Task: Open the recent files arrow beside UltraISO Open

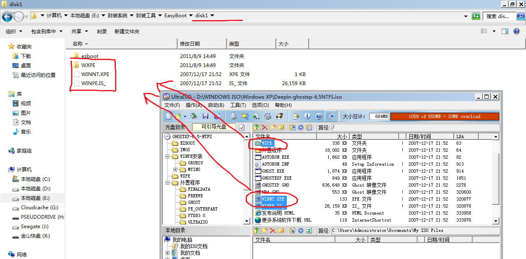Action: coord(185,116)
